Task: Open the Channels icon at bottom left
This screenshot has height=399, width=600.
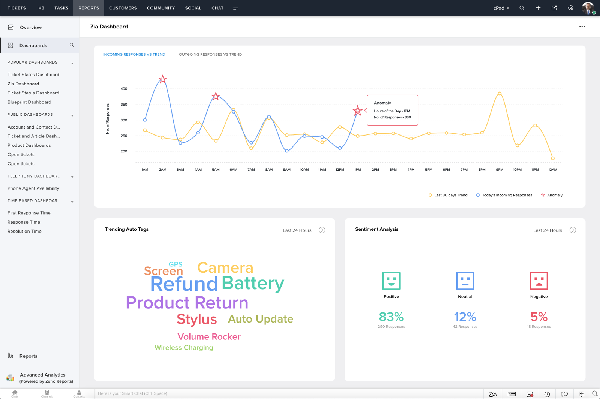Action: [47, 393]
